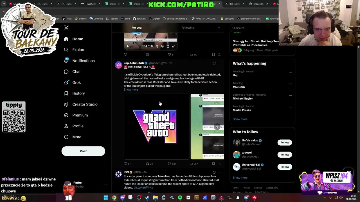Click the Post button
Viewport: 360px width, 202px height.
click(x=83, y=151)
